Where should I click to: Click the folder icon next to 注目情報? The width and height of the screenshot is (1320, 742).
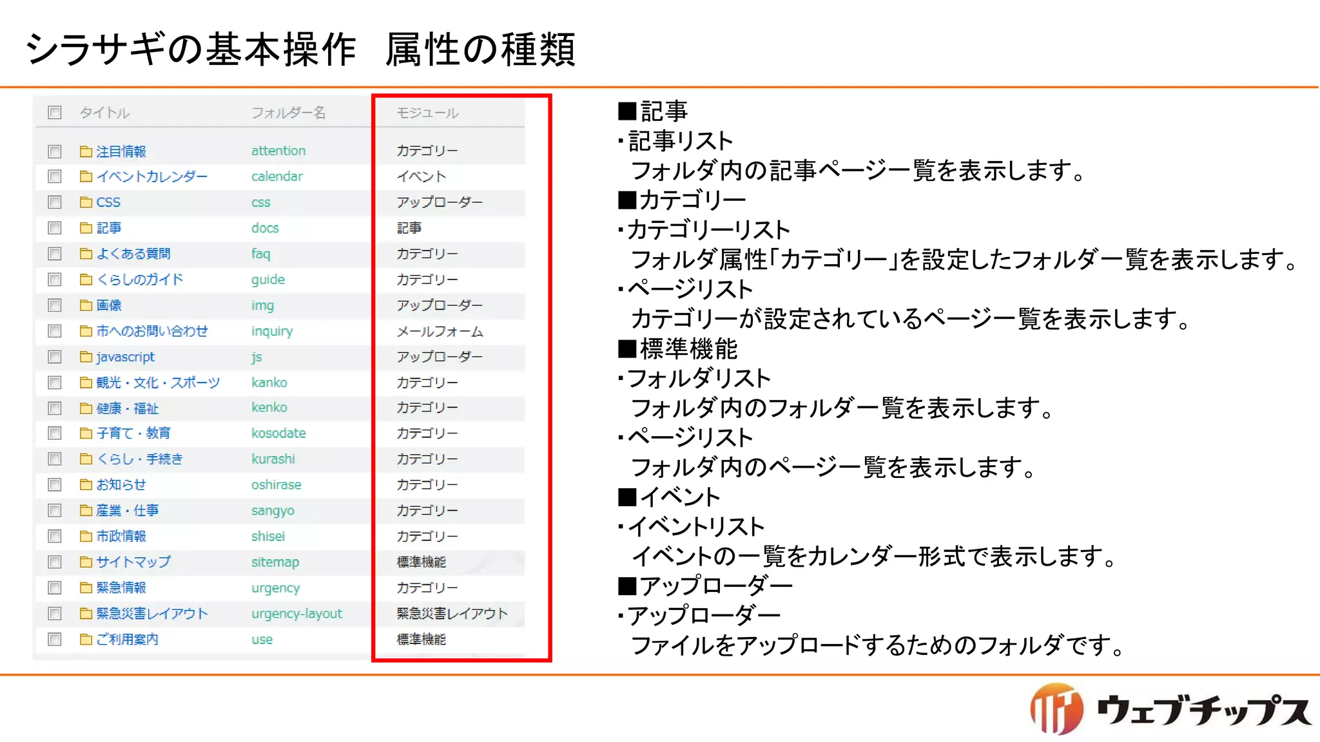[x=86, y=151]
